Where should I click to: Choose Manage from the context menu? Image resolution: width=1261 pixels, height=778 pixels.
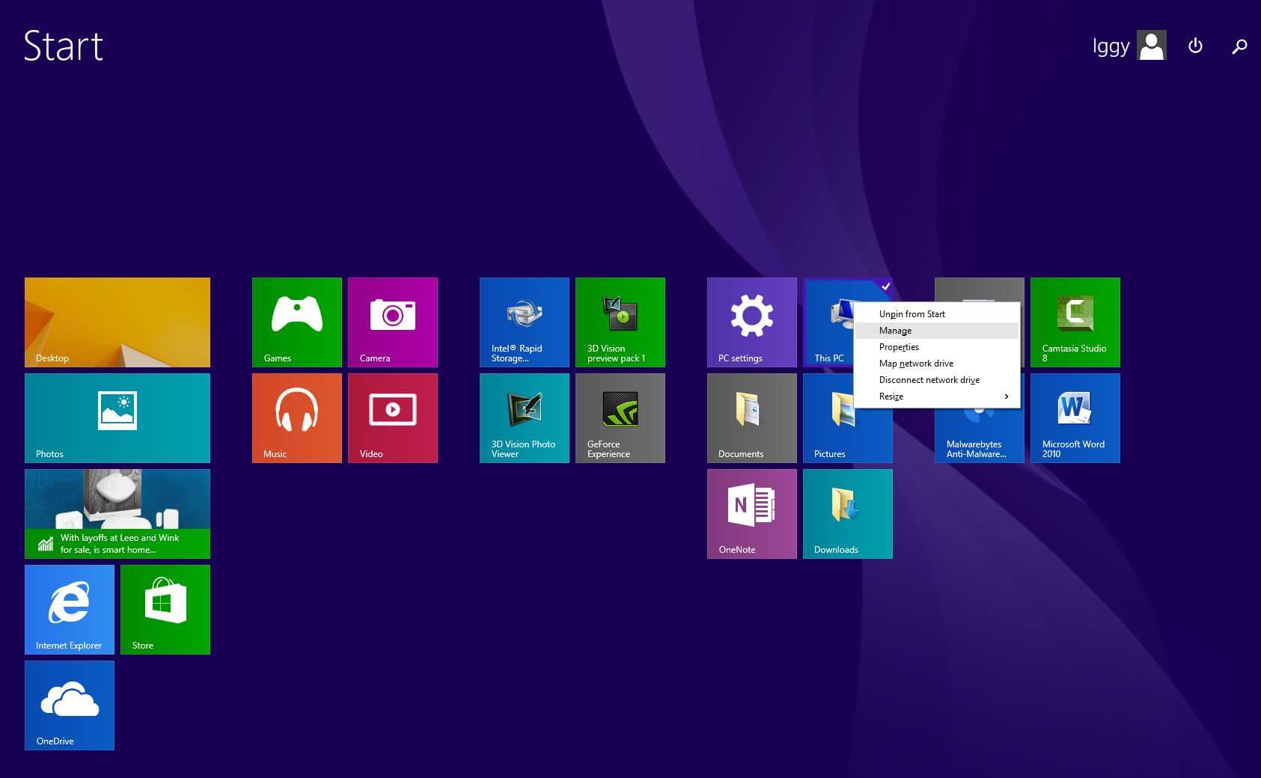pyautogui.click(x=895, y=331)
